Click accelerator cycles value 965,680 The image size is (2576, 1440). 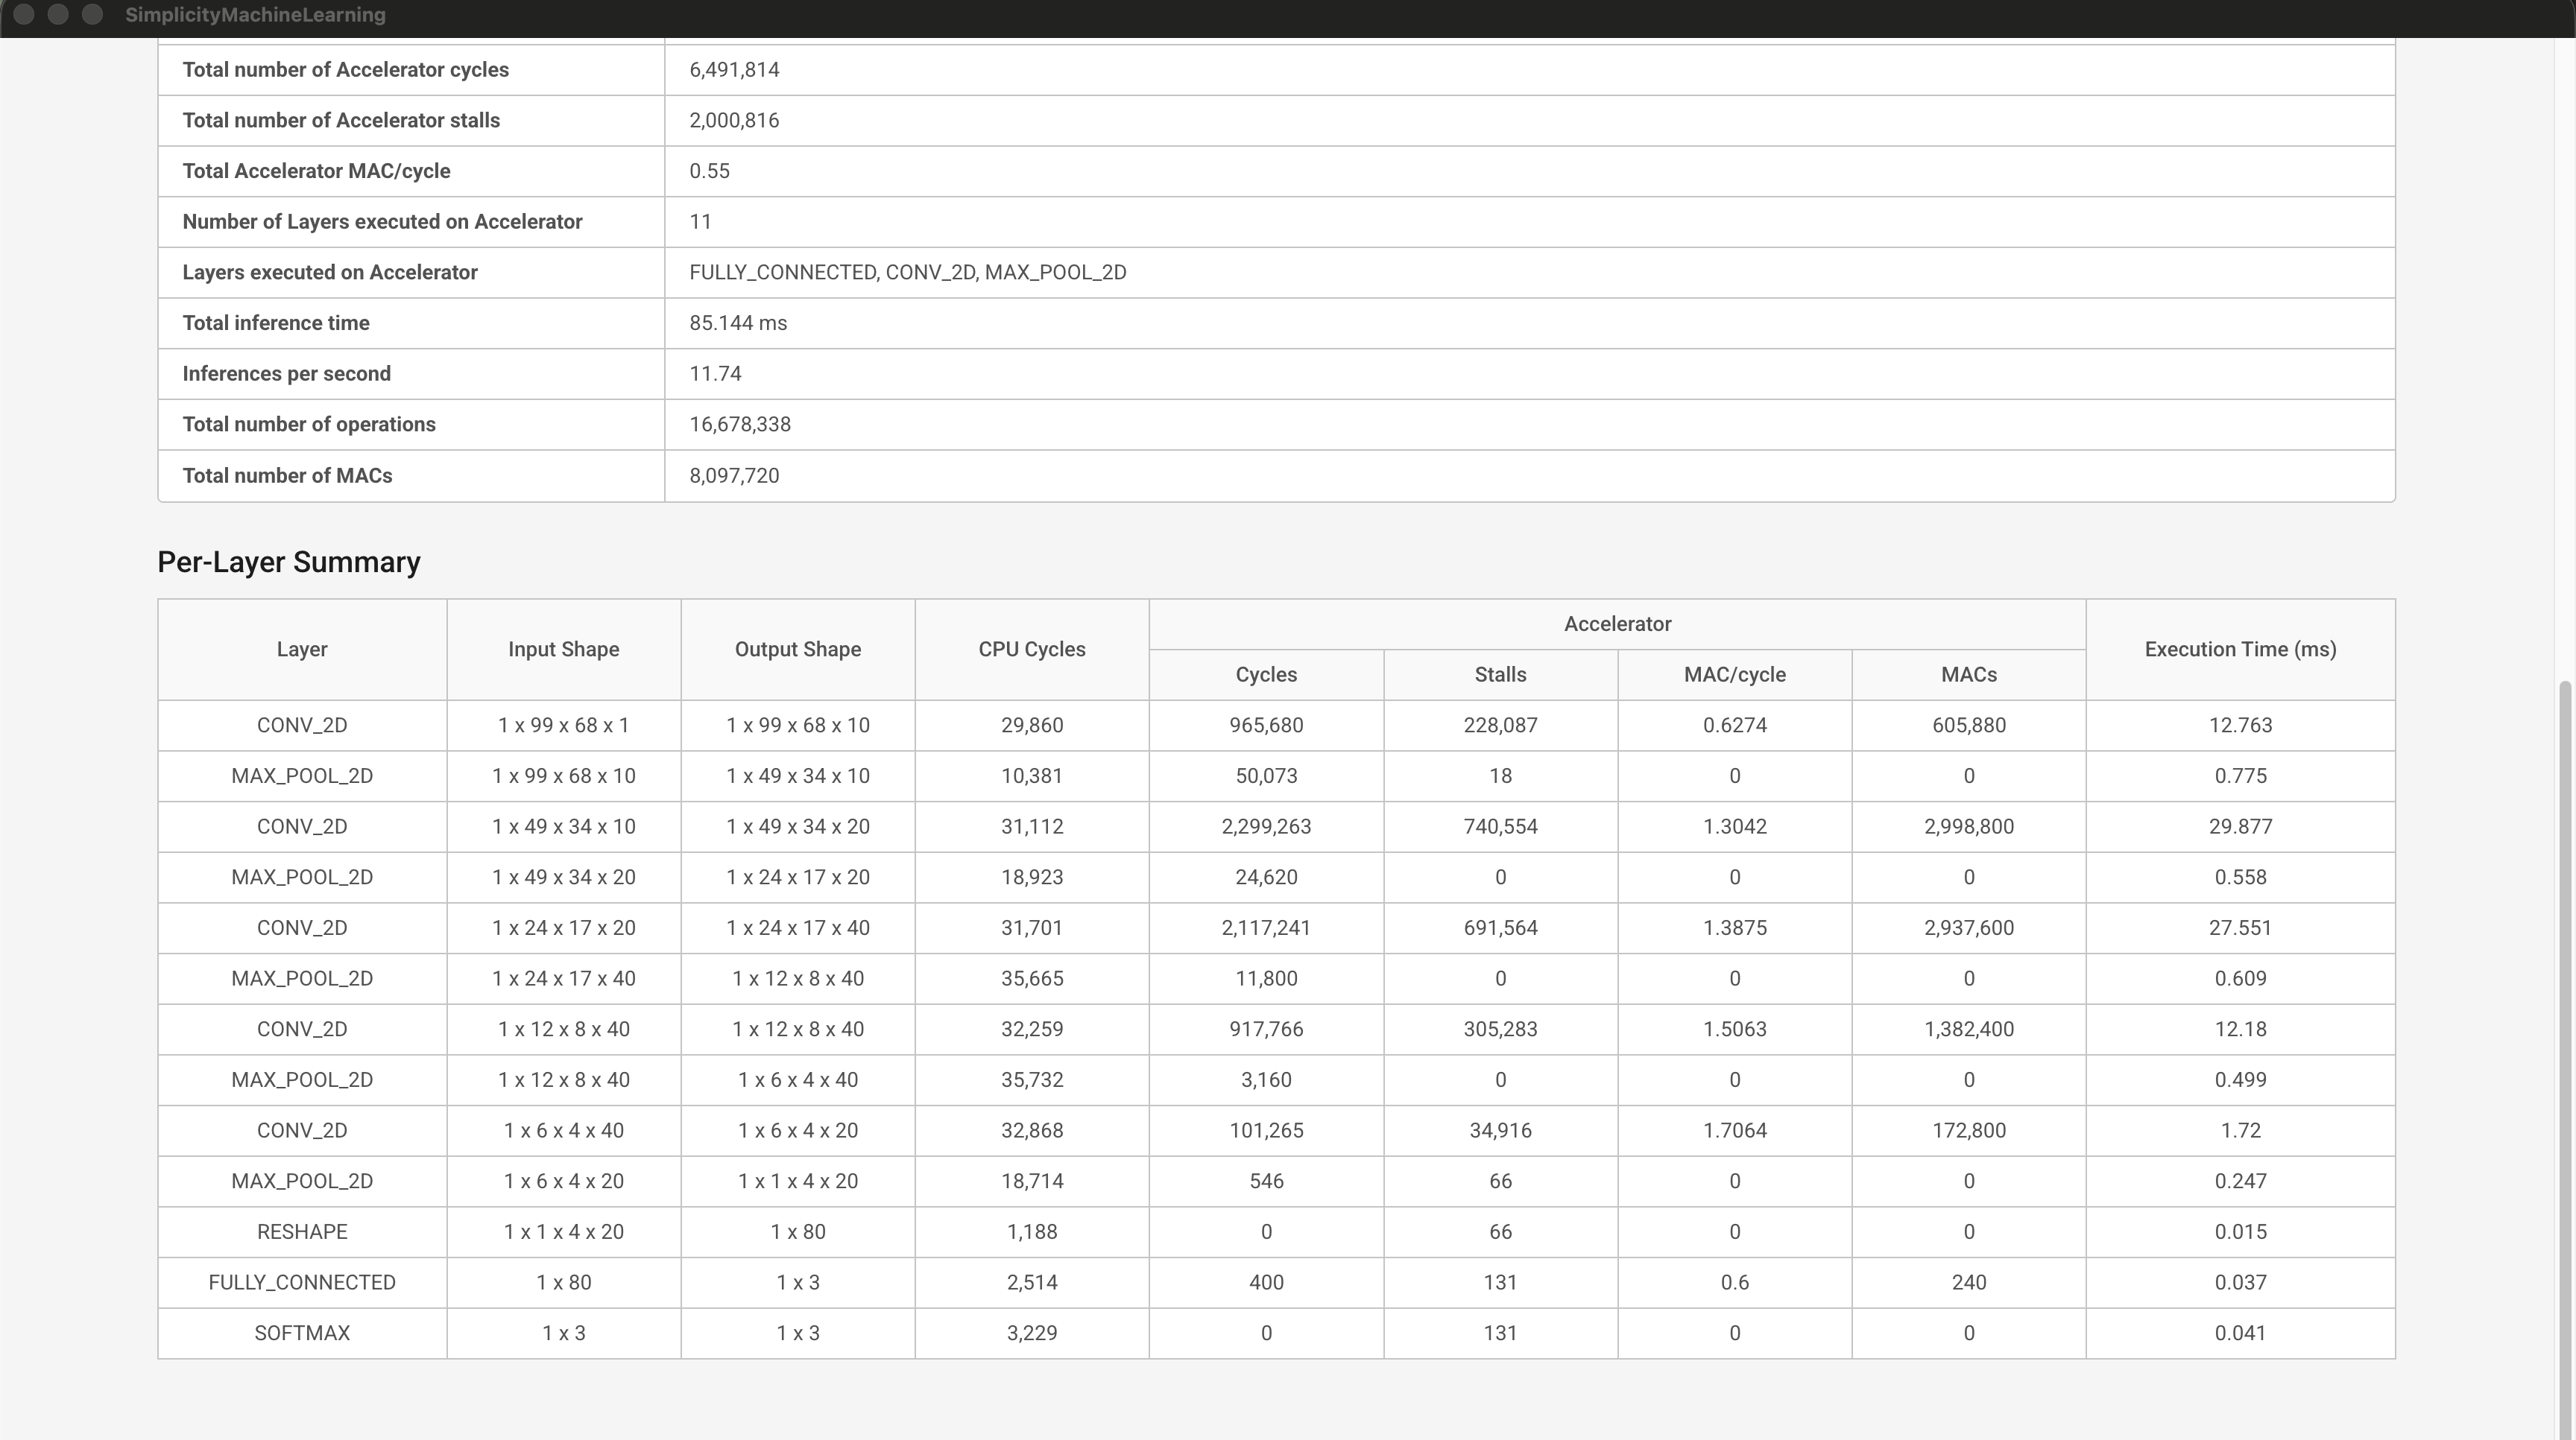[x=1266, y=726]
